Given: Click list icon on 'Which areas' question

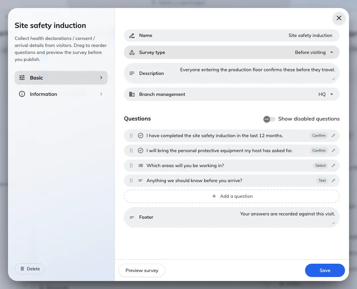Looking at the screenshot, I should (x=141, y=165).
